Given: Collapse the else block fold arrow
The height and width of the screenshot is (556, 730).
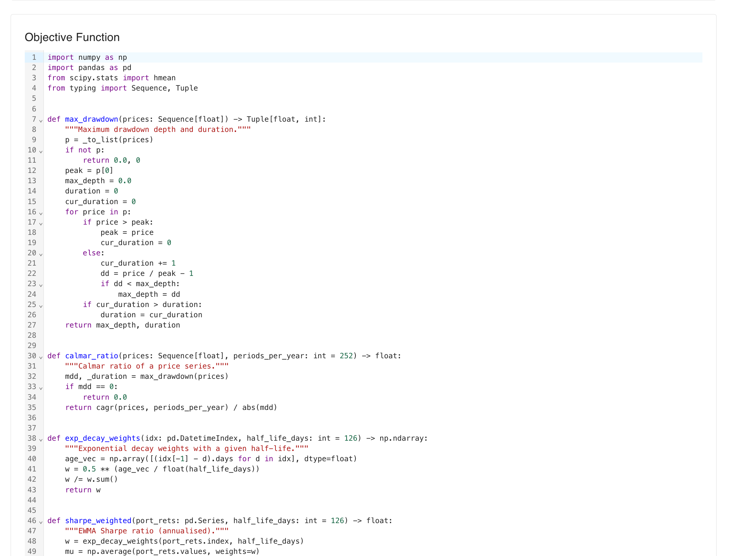Looking at the screenshot, I should (x=41, y=254).
